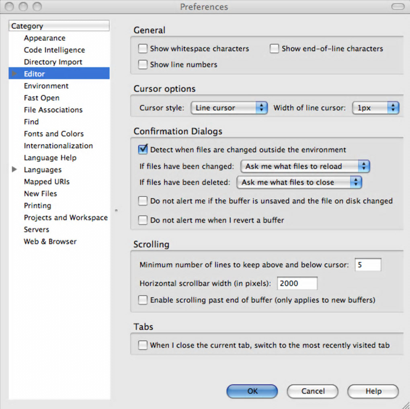The image size is (410, 409).
Task: Open the Code Intelligence category
Action: (54, 50)
